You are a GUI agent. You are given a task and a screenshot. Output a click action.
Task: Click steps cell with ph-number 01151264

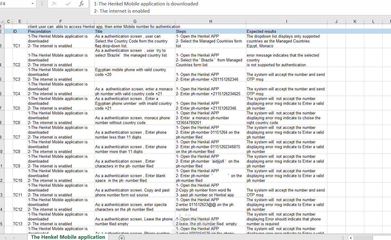click(x=211, y=132)
